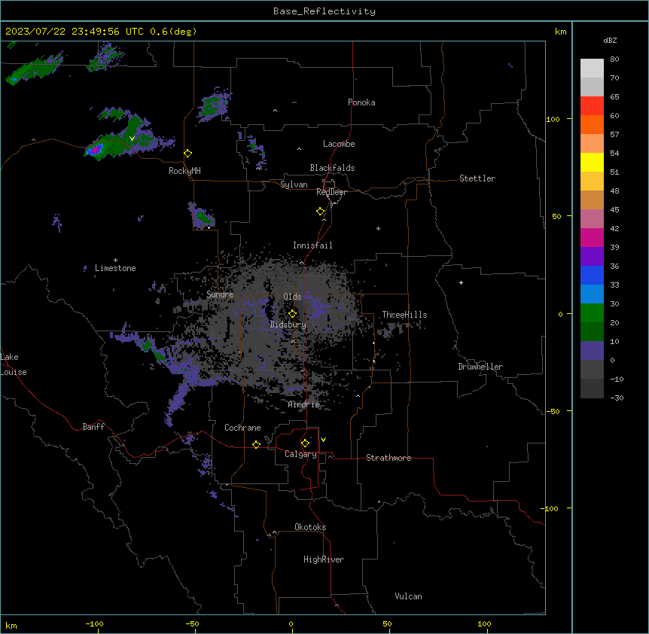The height and width of the screenshot is (634, 649).
Task: Click the Sylvan label
Action: tap(294, 184)
